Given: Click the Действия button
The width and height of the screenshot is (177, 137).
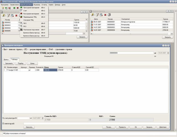Looking at the screenshot, I should tap(163, 127).
